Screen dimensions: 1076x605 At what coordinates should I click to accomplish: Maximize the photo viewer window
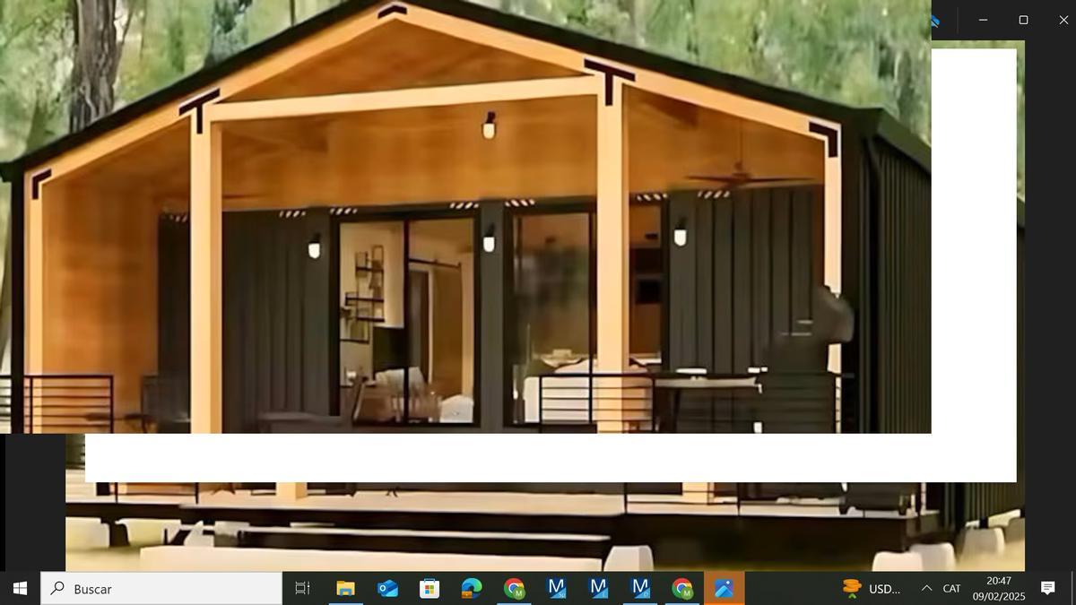[1023, 20]
